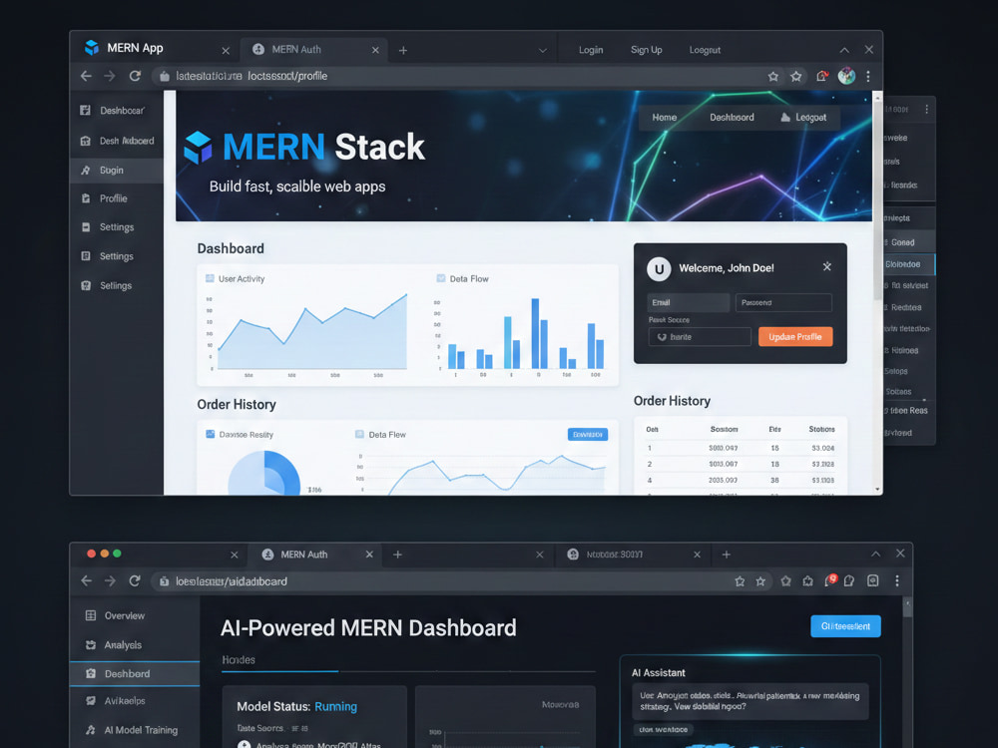Click red-badged notification icon in bottom toolbar

830,580
